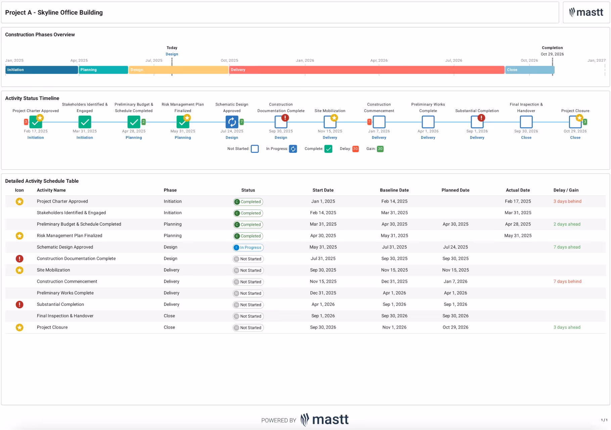
Task: Click the '7 days behind' text
Action: tap(567, 281)
